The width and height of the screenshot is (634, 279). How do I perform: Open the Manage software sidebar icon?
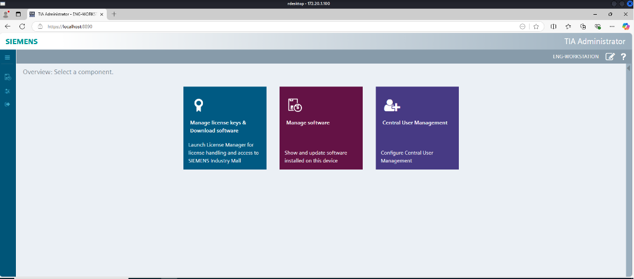7,77
